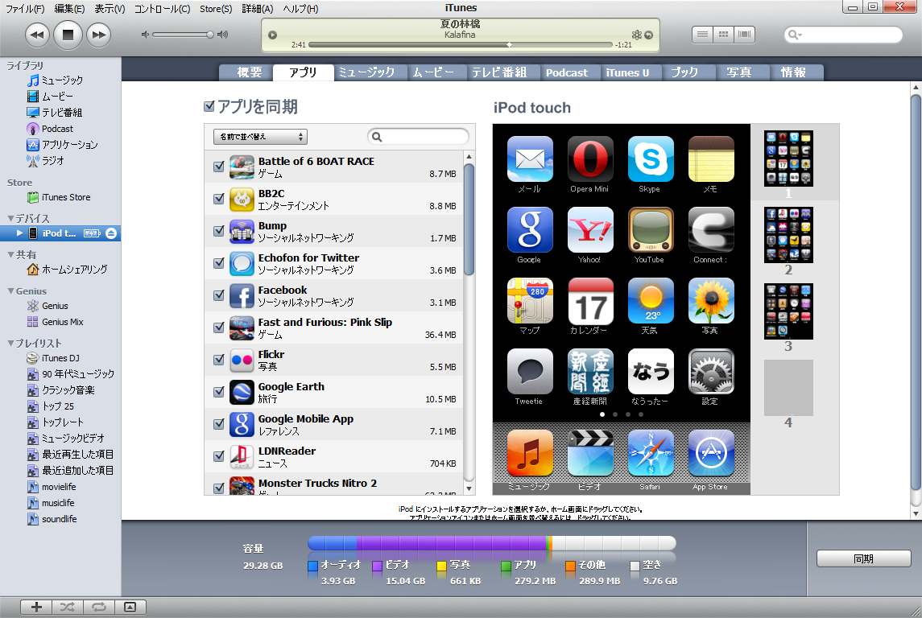Toggle the Bump app checkbox
This screenshot has width=922, height=618.
tap(219, 231)
